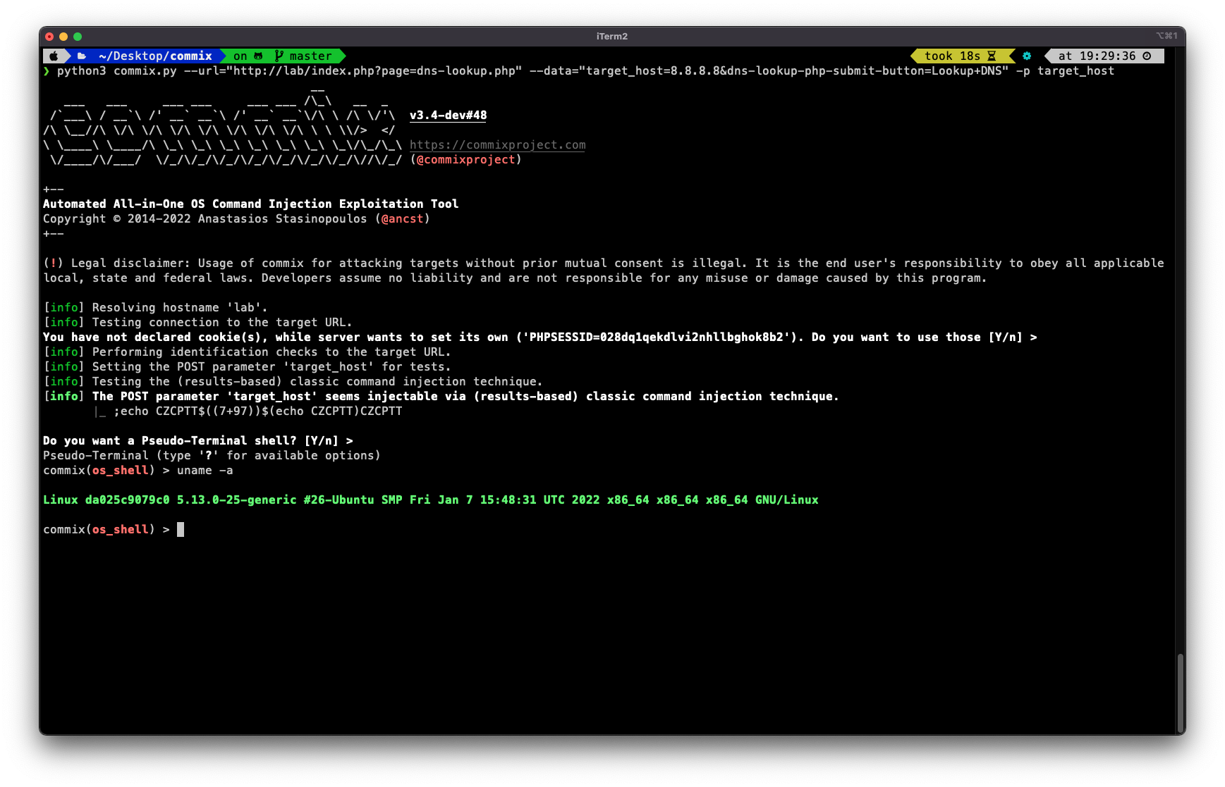
Task: Click the iTerm2 title in the title bar
Action: coord(611,37)
